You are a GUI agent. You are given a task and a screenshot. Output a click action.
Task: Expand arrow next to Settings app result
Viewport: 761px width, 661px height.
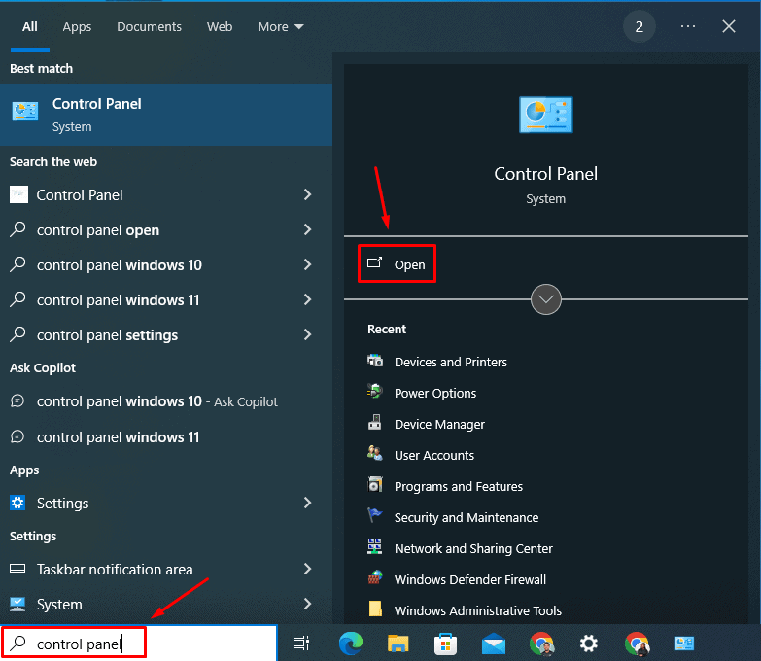point(307,503)
